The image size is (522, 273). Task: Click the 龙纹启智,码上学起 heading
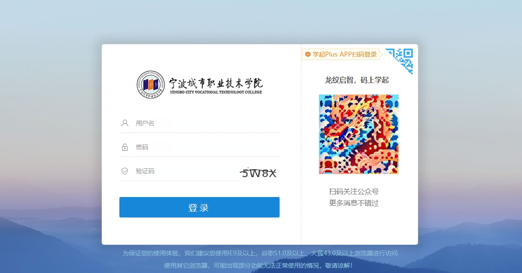357,80
